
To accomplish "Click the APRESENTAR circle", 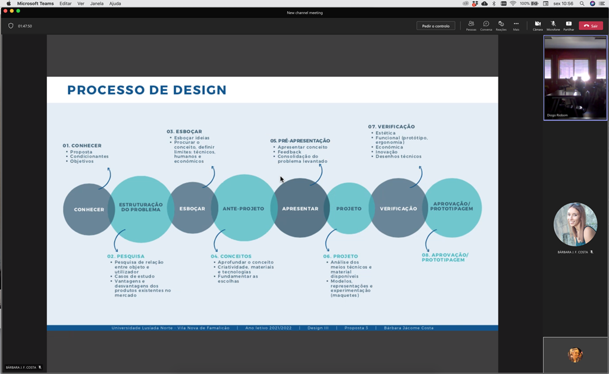I will tap(300, 208).
